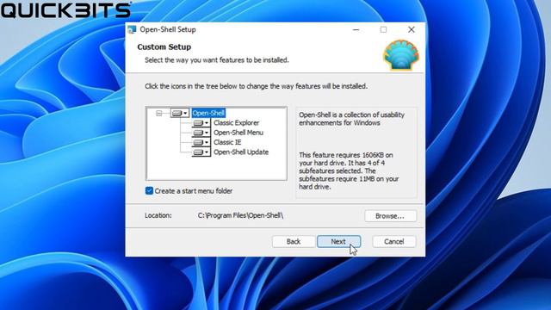This screenshot has width=551, height=310.
Task: Cancel the Open-Shell setup
Action: pyautogui.click(x=394, y=241)
